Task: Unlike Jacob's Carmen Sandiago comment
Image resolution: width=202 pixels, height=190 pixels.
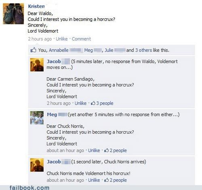Action: point(80,103)
